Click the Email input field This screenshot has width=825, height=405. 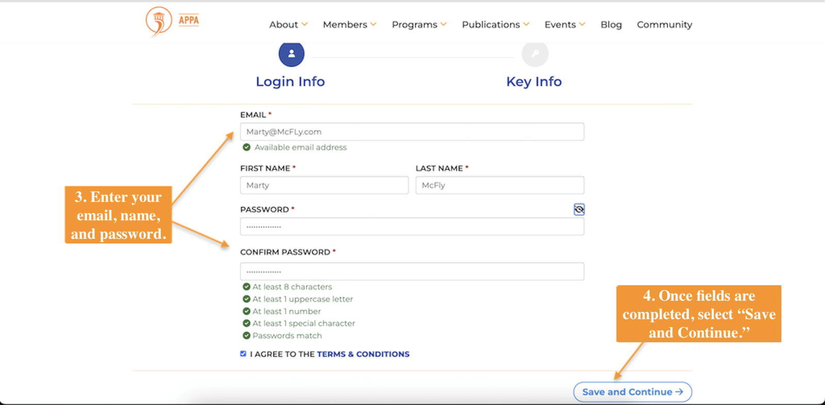412,132
